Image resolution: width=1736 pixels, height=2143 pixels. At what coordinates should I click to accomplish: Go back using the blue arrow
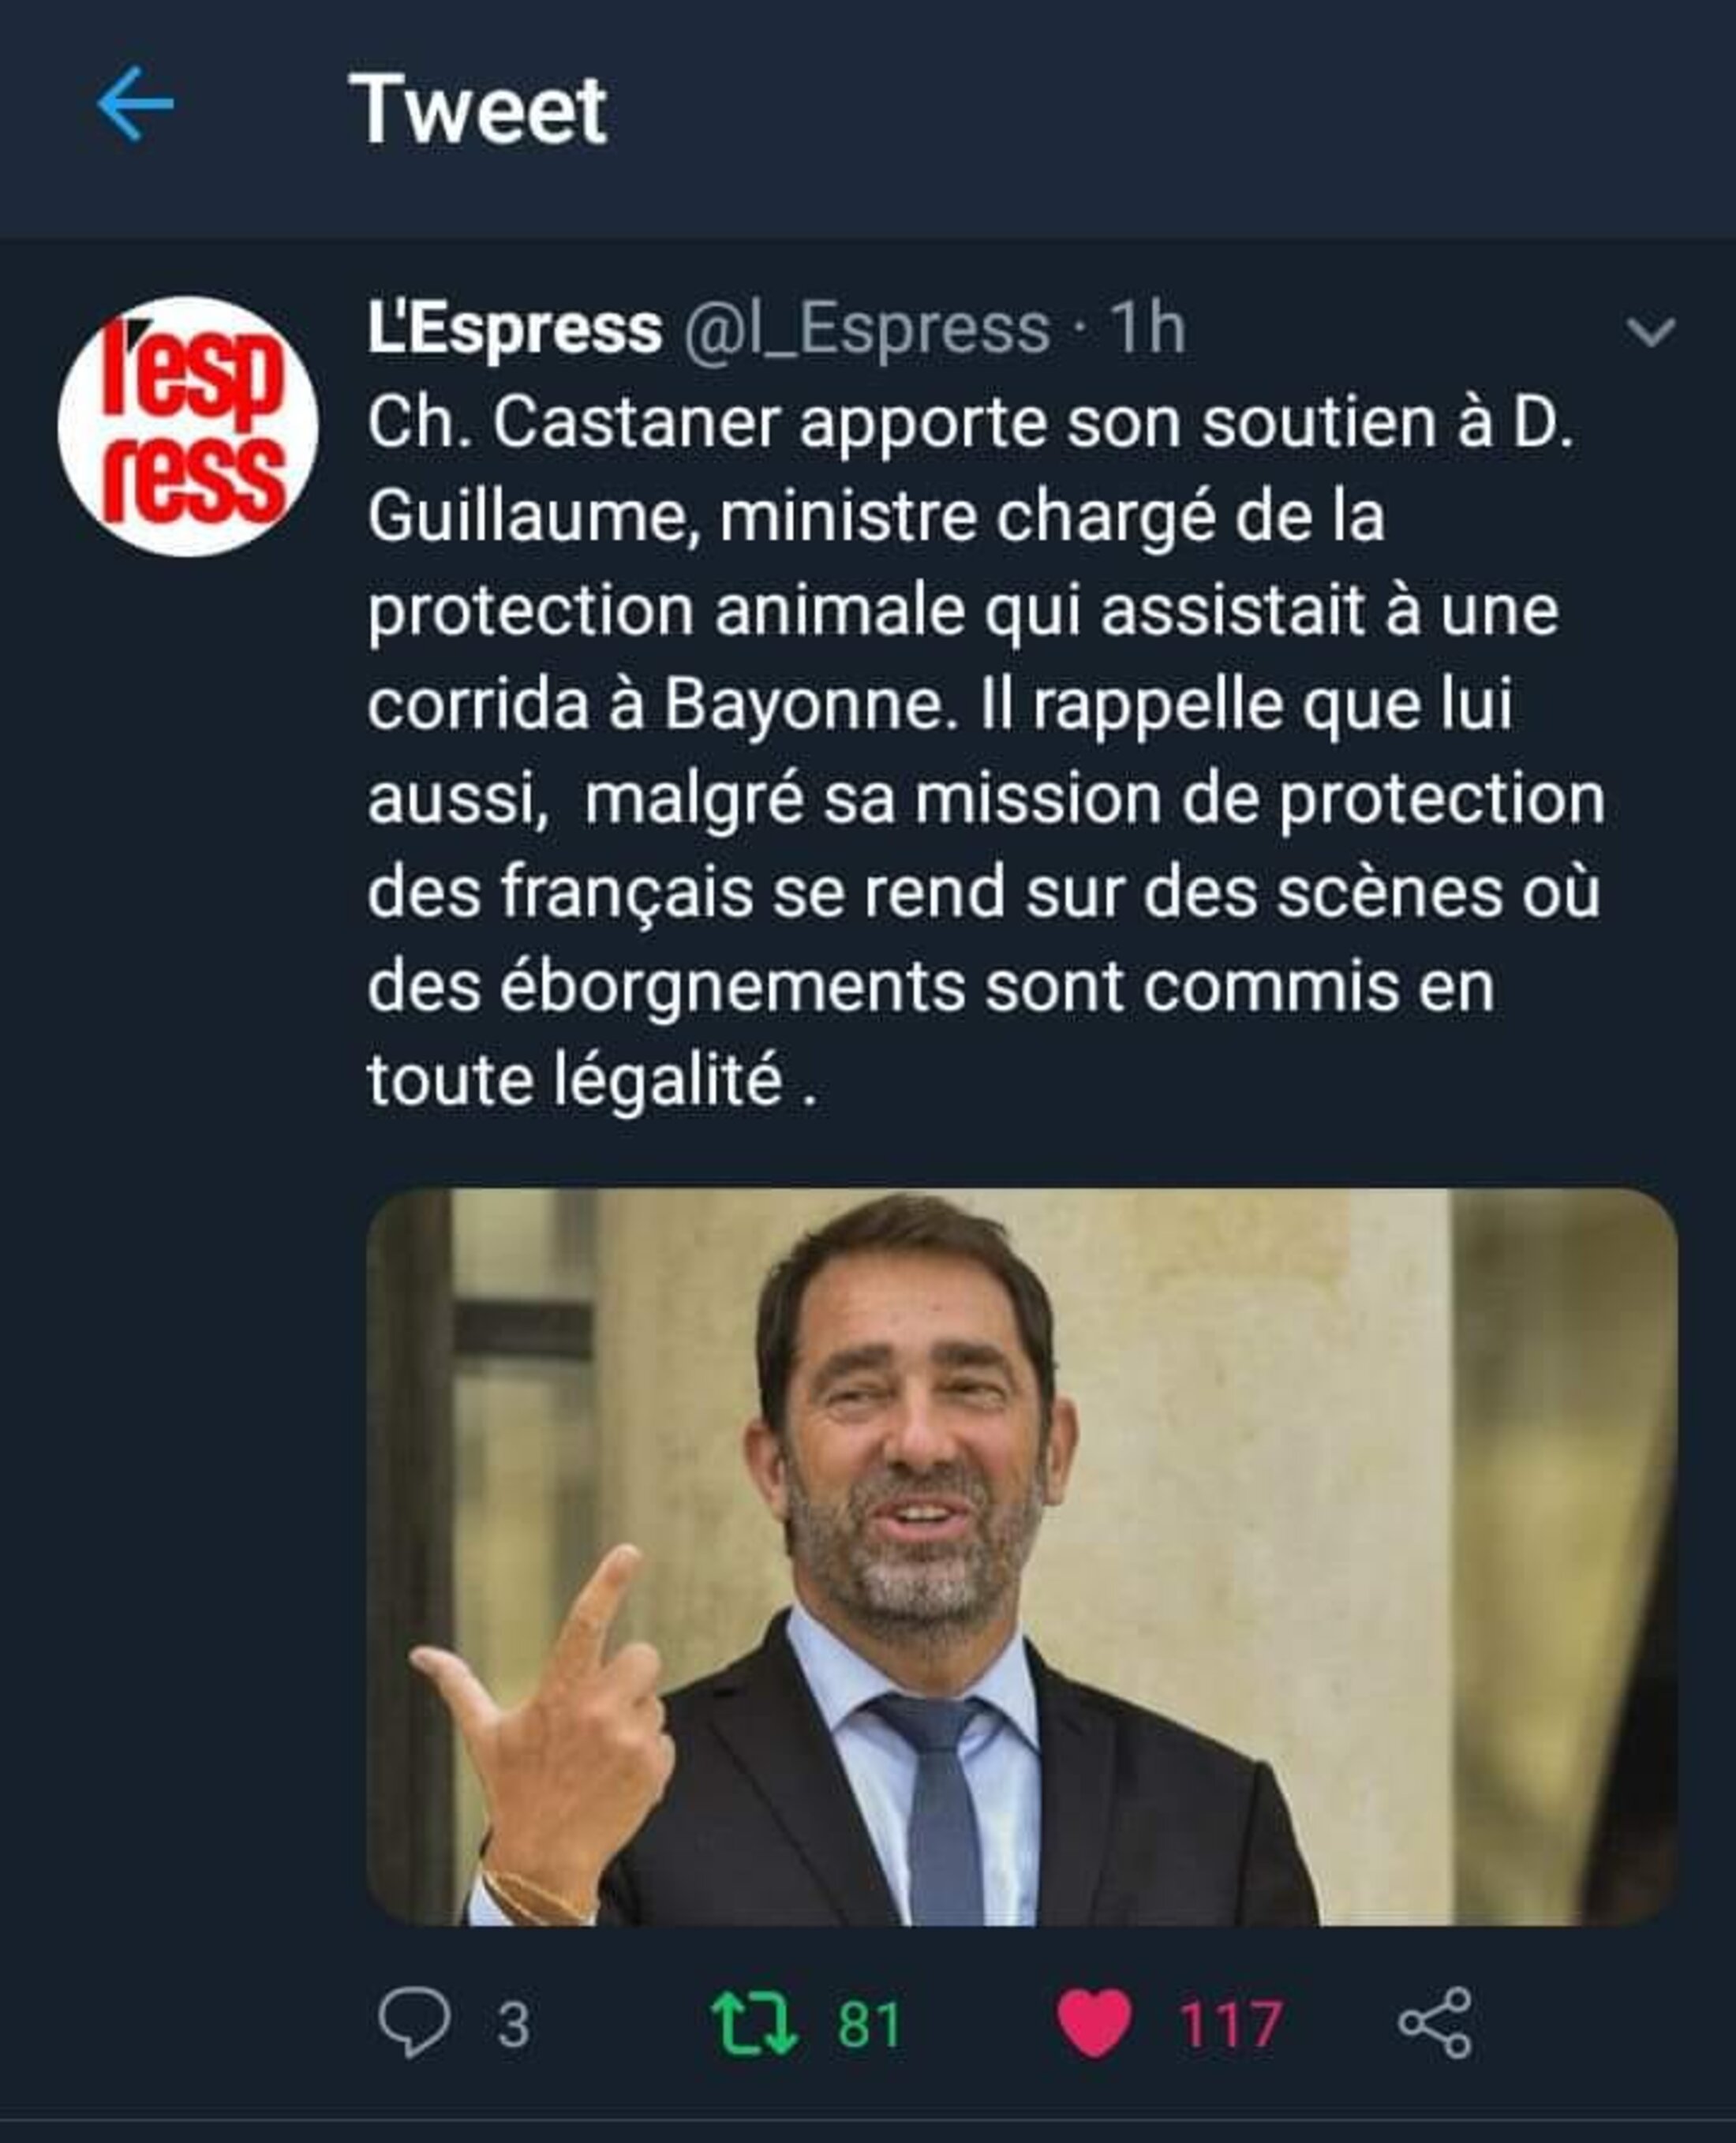click(135, 104)
